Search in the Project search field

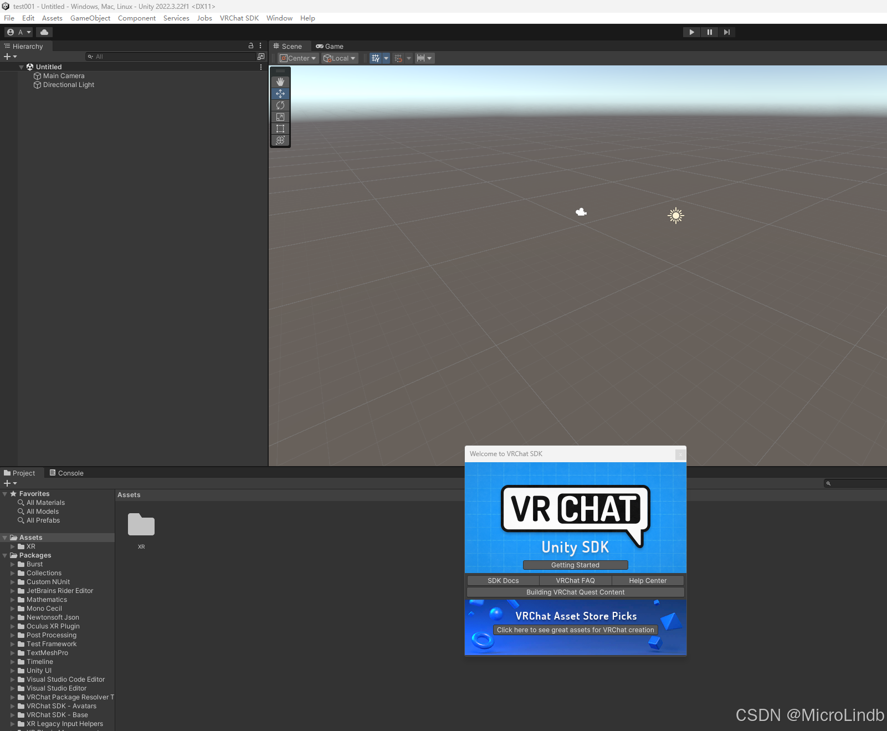856,483
